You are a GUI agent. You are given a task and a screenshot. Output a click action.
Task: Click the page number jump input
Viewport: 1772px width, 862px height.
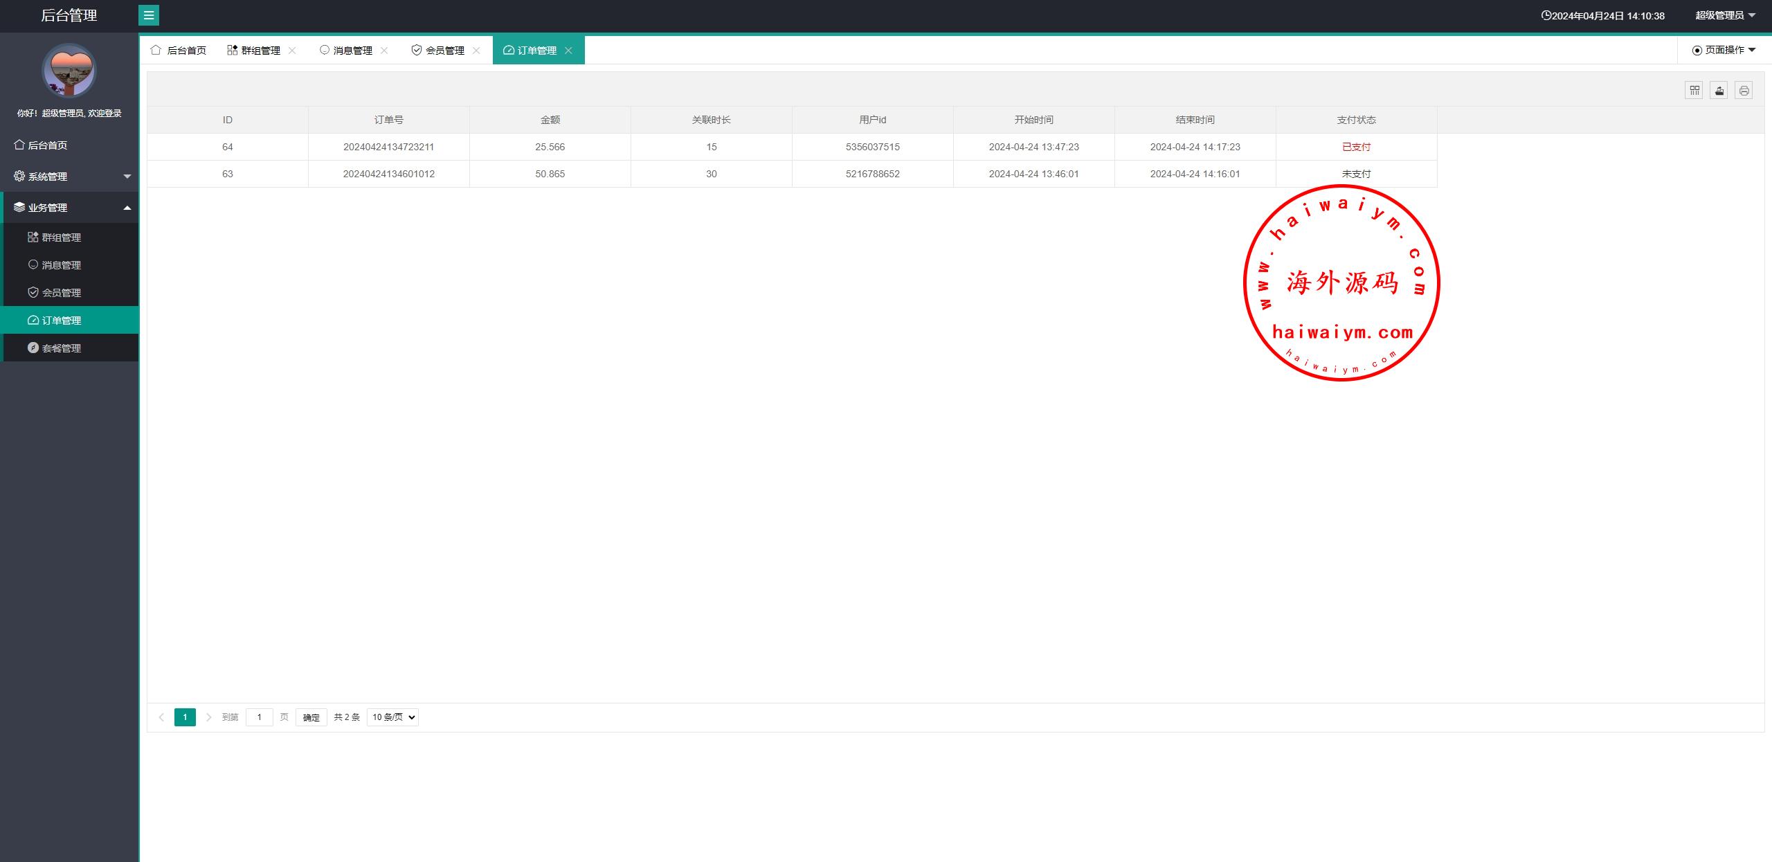click(x=260, y=717)
